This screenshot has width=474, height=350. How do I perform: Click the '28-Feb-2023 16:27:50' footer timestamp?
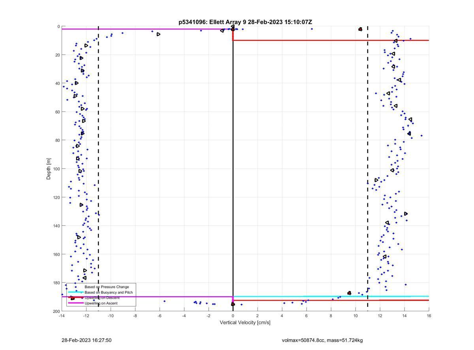pos(87,340)
